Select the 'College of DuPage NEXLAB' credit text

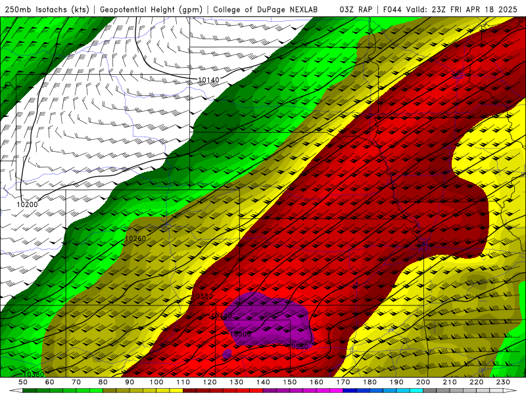click(x=266, y=9)
